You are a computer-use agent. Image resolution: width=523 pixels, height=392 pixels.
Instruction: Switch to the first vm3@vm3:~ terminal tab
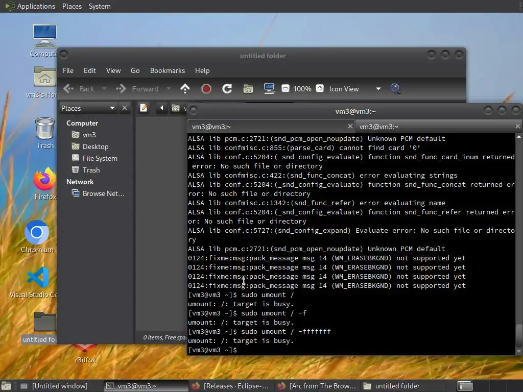click(271, 127)
